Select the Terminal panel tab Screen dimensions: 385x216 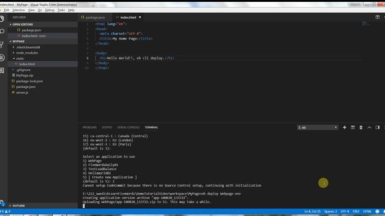(151, 127)
